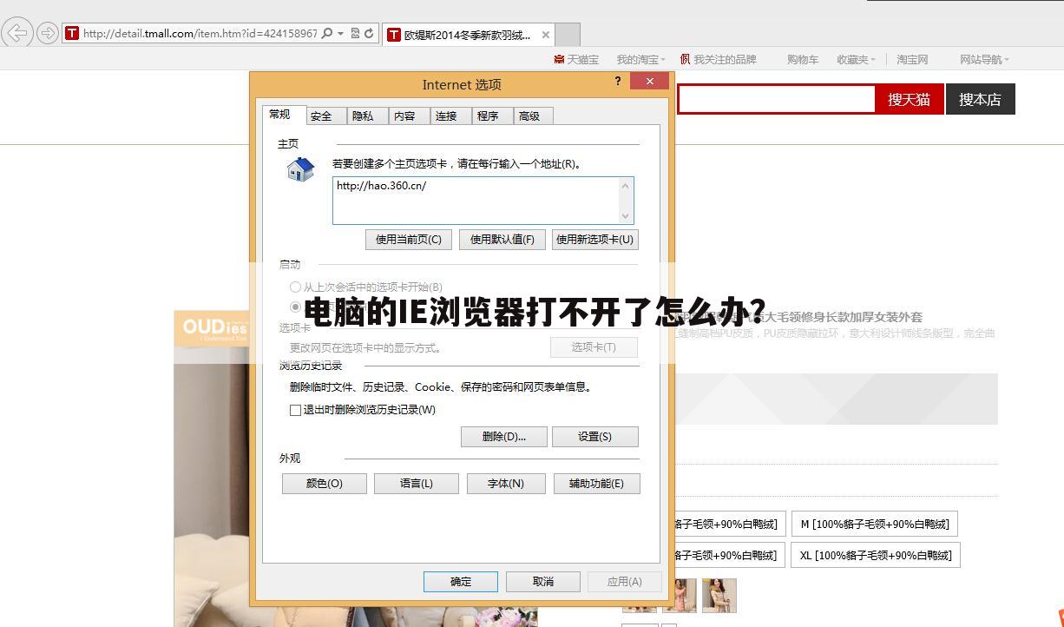Viewport: 1064px width, 627px height.
Task: Click the 语言(L) button
Action: [417, 484]
